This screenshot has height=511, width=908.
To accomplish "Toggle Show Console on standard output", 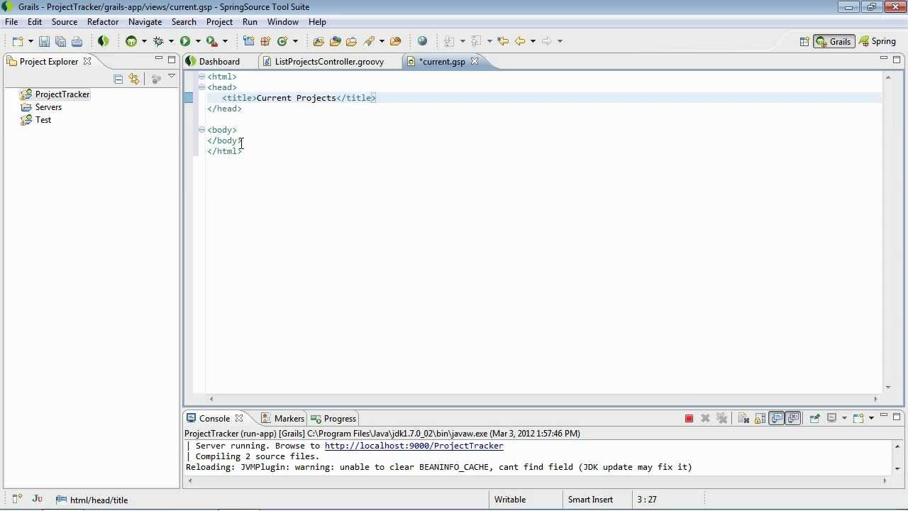I will click(x=777, y=419).
